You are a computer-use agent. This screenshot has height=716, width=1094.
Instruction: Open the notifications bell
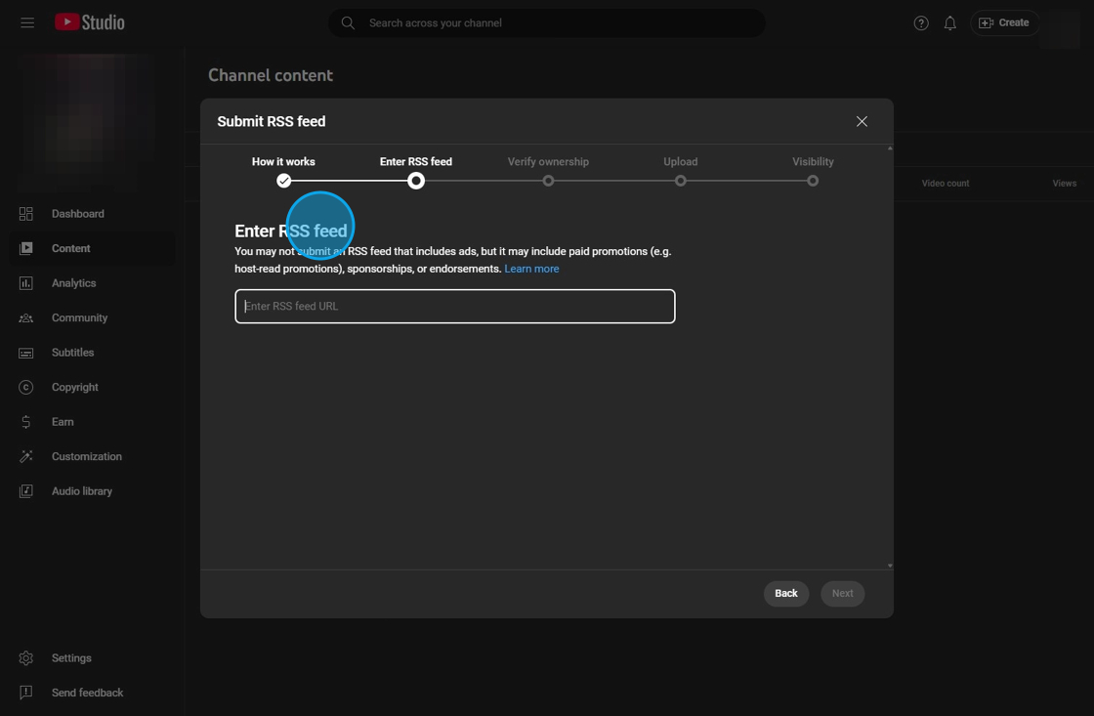(x=949, y=23)
